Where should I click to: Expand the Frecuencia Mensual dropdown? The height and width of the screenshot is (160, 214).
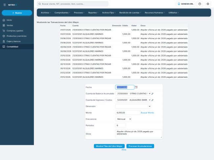[123, 119]
